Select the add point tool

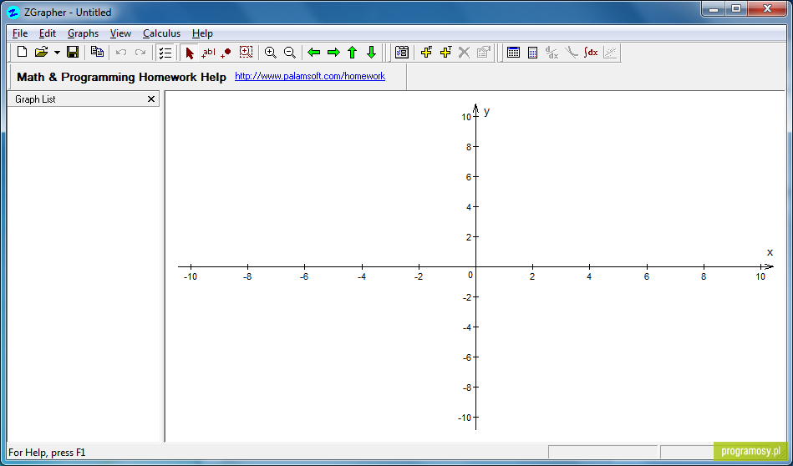(226, 52)
